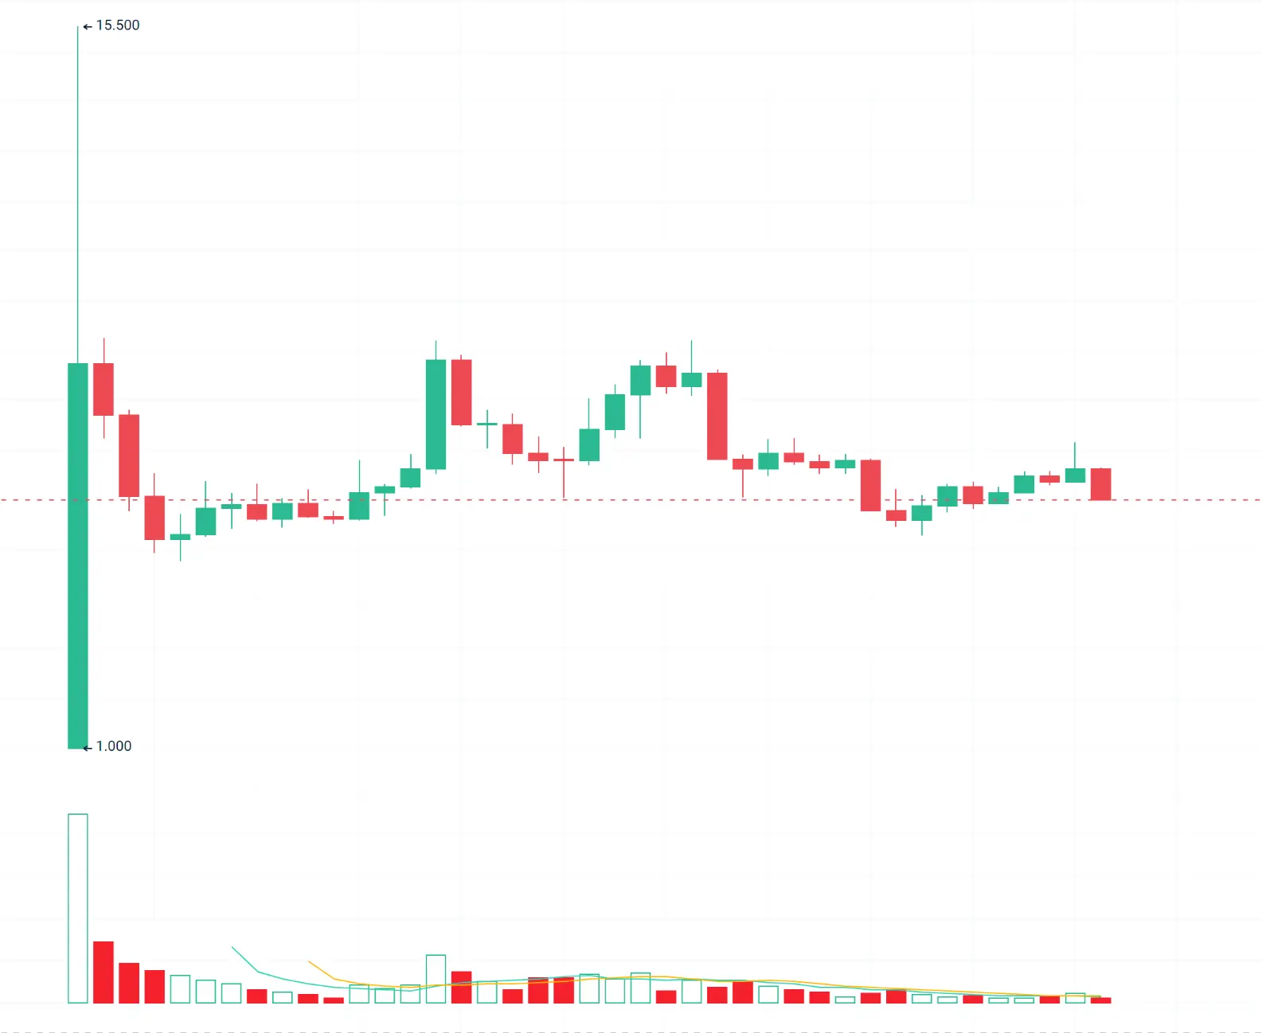Screen dimensions: 1262x1033
Task: Click the 1.000 low price label
Action: pos(113,746)
